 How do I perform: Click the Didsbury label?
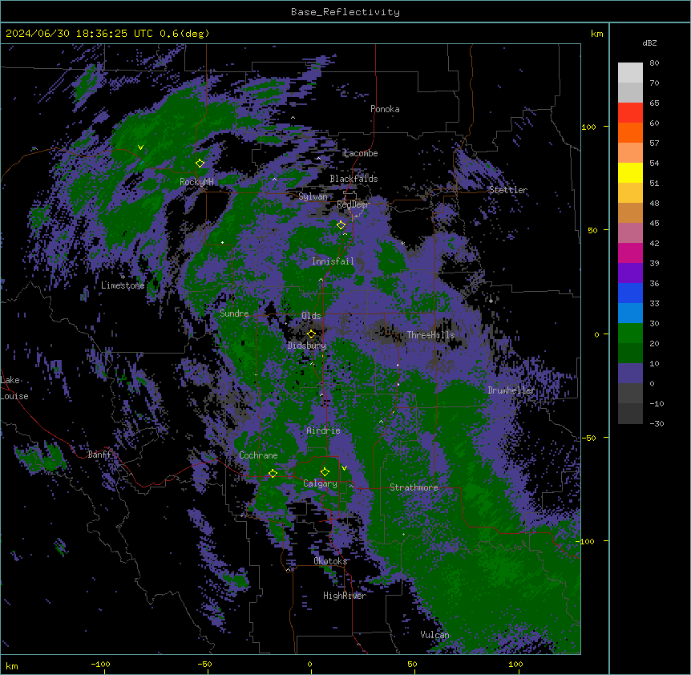click(x=307, y=346)
